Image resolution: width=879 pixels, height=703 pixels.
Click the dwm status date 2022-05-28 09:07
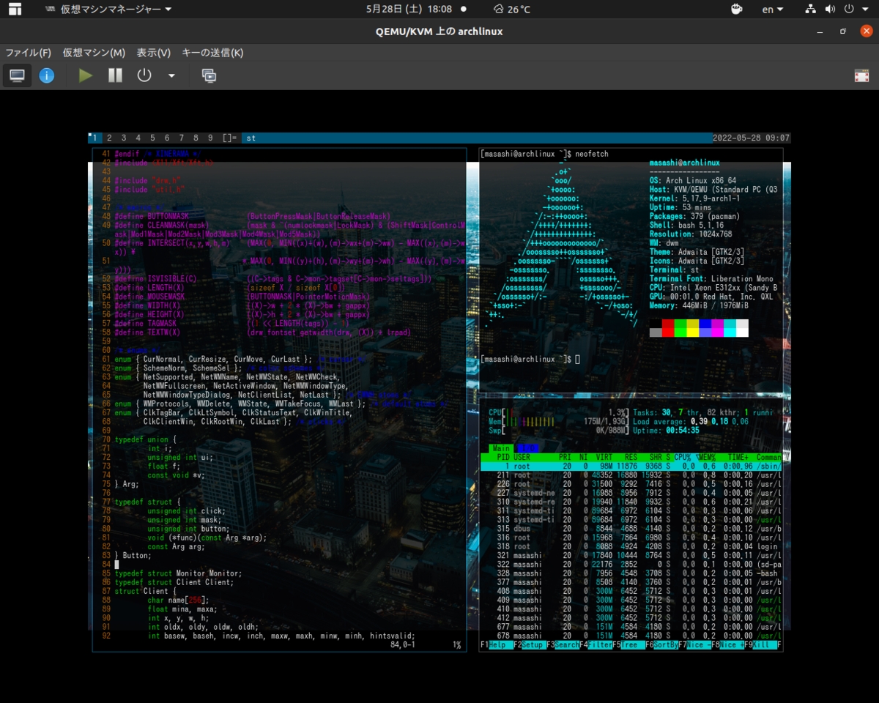point(751,138)
